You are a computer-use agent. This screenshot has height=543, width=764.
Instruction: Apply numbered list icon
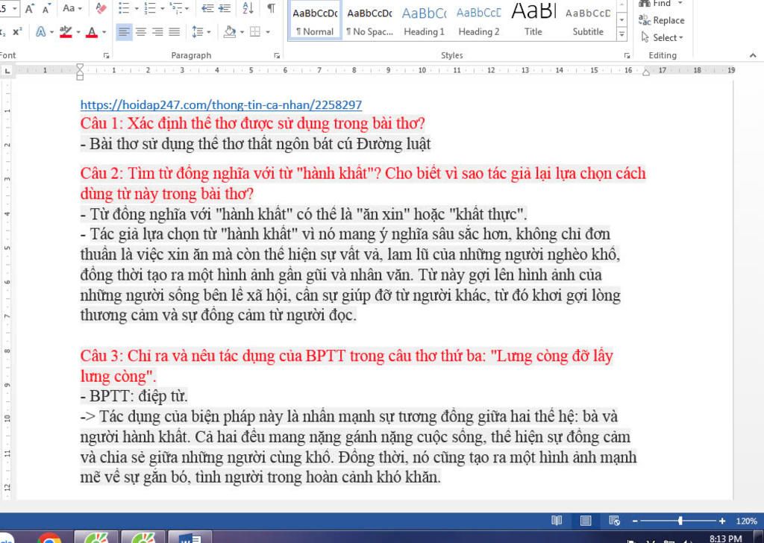tap(149, 8)
